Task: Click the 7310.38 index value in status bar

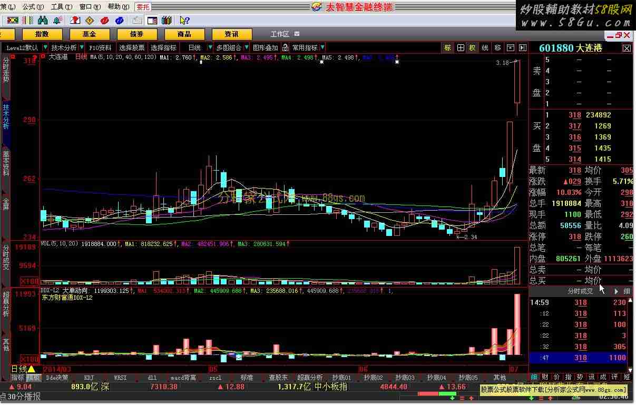Action: (164, 387)
